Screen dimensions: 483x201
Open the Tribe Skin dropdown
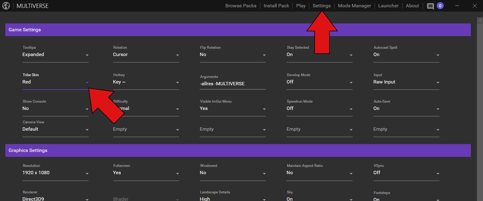(x=55, y=82)
